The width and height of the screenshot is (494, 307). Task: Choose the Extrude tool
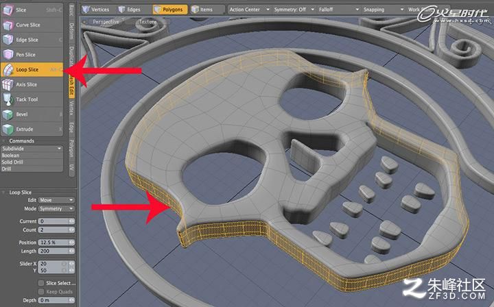click(32, 129)
